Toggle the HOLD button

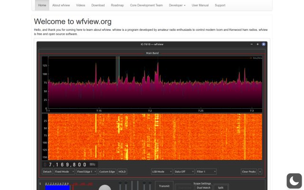122,171
